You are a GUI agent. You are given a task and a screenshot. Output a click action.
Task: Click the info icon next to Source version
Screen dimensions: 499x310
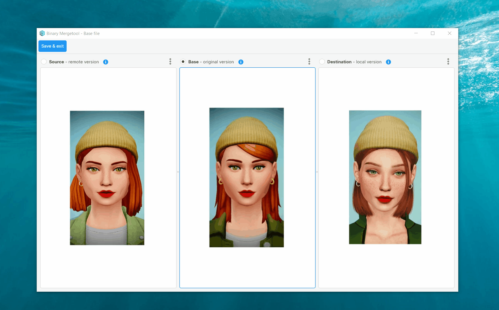105,62
